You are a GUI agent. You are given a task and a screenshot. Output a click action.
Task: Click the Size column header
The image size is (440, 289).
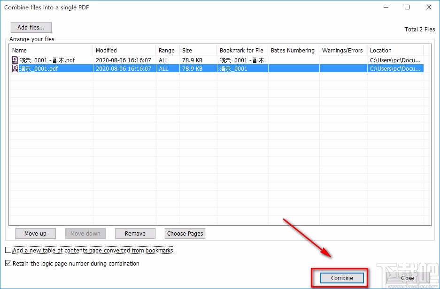click(198, 50)
